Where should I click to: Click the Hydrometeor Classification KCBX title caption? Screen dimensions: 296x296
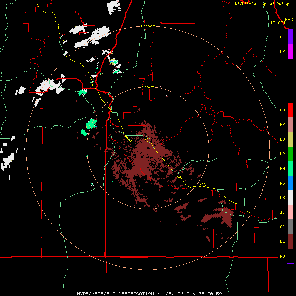[149, 294]
